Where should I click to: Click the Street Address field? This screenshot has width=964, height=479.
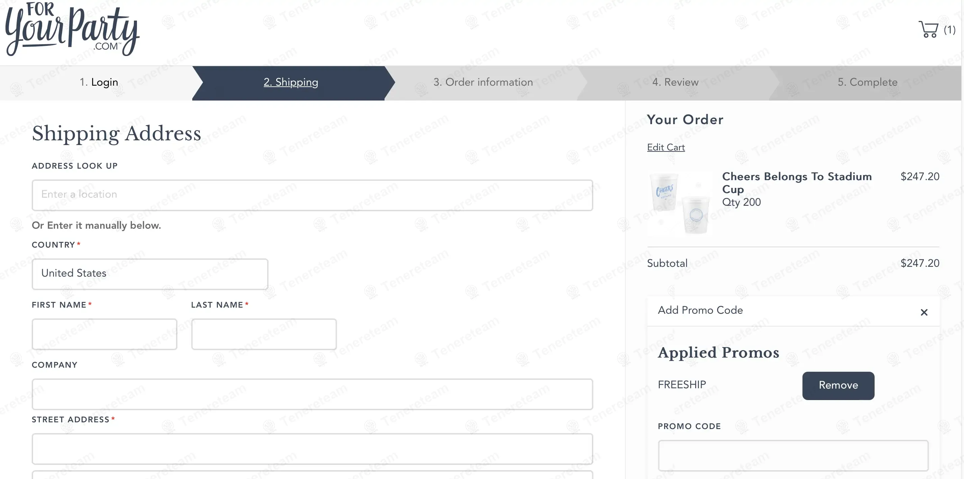click(x=312, y=449)
